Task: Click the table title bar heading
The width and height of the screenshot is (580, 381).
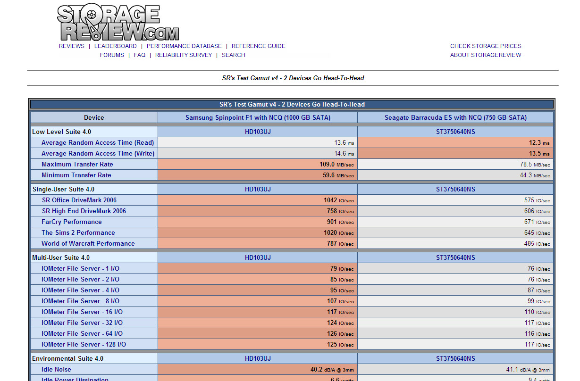Action: pyautogui.click(x=292, y=104)
